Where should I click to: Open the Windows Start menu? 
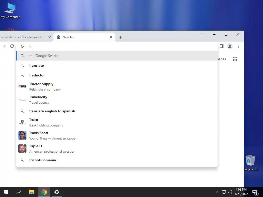(x=6, y=192)
